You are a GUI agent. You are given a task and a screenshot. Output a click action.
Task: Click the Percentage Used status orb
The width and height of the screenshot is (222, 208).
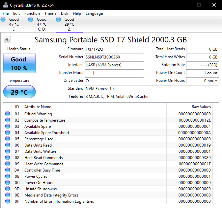click(8, 139)
